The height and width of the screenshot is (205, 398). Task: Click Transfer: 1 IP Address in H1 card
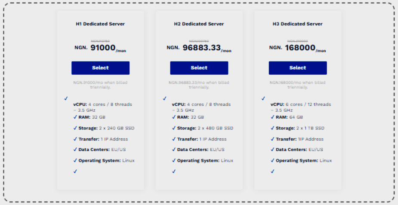point(103,139)
